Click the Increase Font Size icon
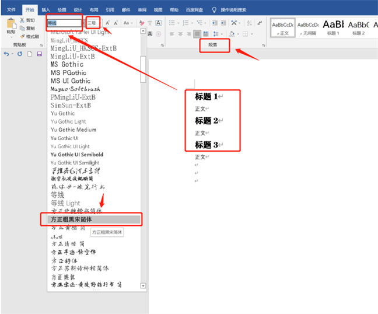This screenshot has height=314, width=378. [107, 23]
